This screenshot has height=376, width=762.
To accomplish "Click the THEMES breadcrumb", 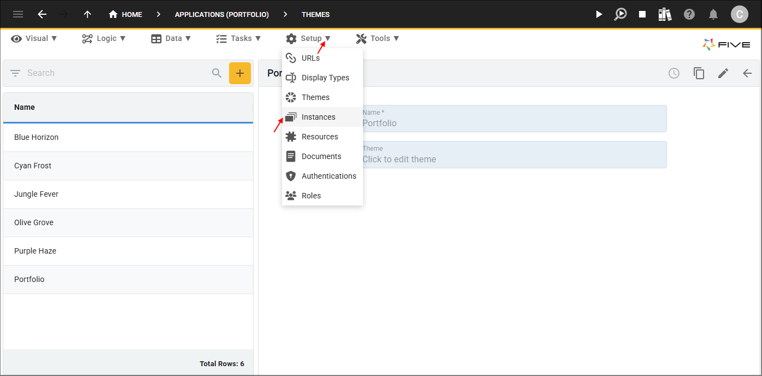I will click(316, 15).
